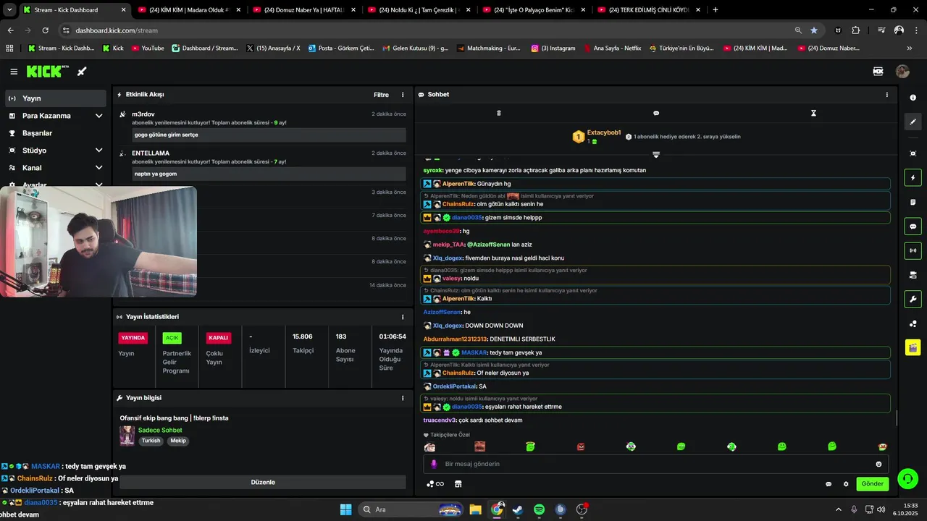927x521 pixels.
Task: Switch to TERK EDİLMİŞ CİNLİ KÖYDE tab
Action: coord(647,10)
